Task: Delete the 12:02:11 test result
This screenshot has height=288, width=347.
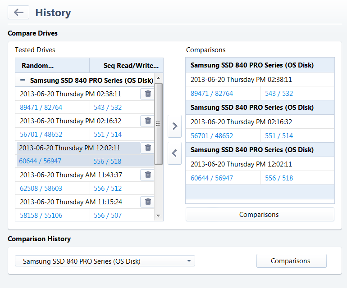Action: [x=148, y=148]
